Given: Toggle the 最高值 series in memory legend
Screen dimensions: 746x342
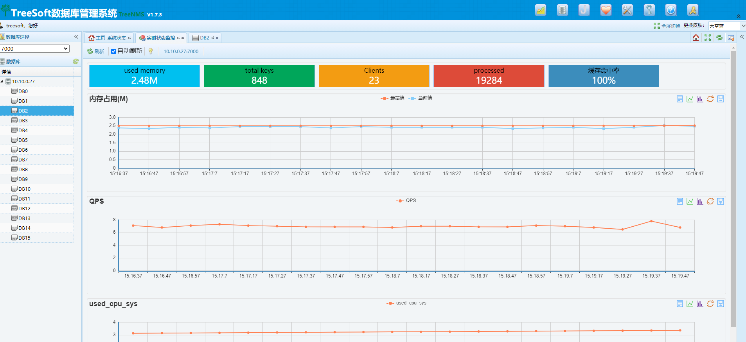Looking at the screenshot, I should tap(392, 98).
